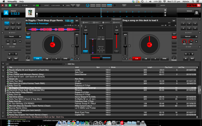Viewport: 202px width, 126px height.
Task: Play deck B with play button
Action: [155, 59]
